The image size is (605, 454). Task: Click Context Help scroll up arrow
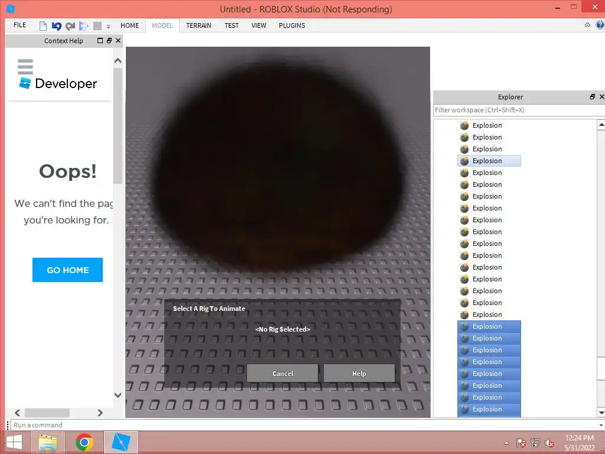pyautogui.click(x=118, y=61)
